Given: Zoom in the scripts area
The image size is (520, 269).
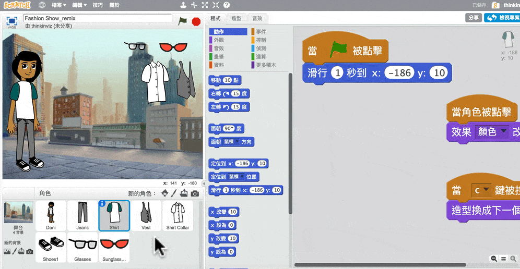Looking at the screenshot, I should pos(513,259).
